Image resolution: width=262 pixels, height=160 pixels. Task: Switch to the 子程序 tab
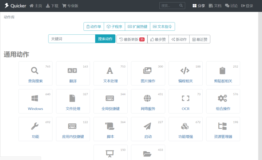[x=115, y=26]
